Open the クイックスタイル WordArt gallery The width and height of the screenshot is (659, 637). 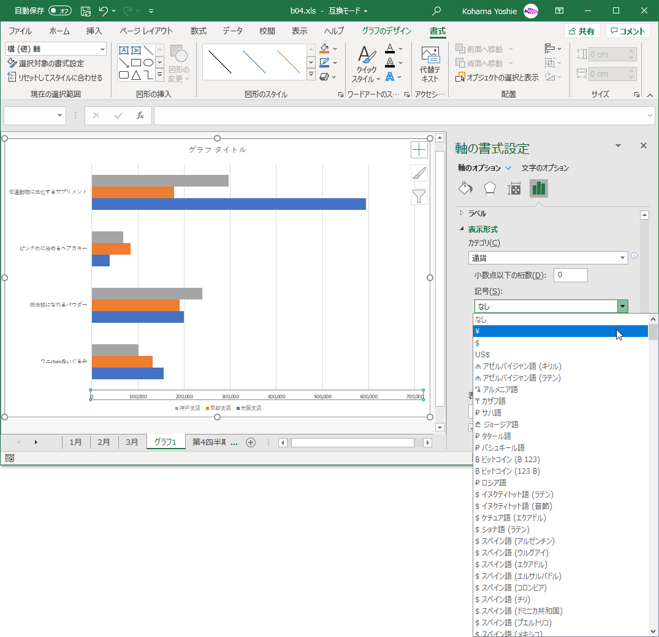[366, 64]
